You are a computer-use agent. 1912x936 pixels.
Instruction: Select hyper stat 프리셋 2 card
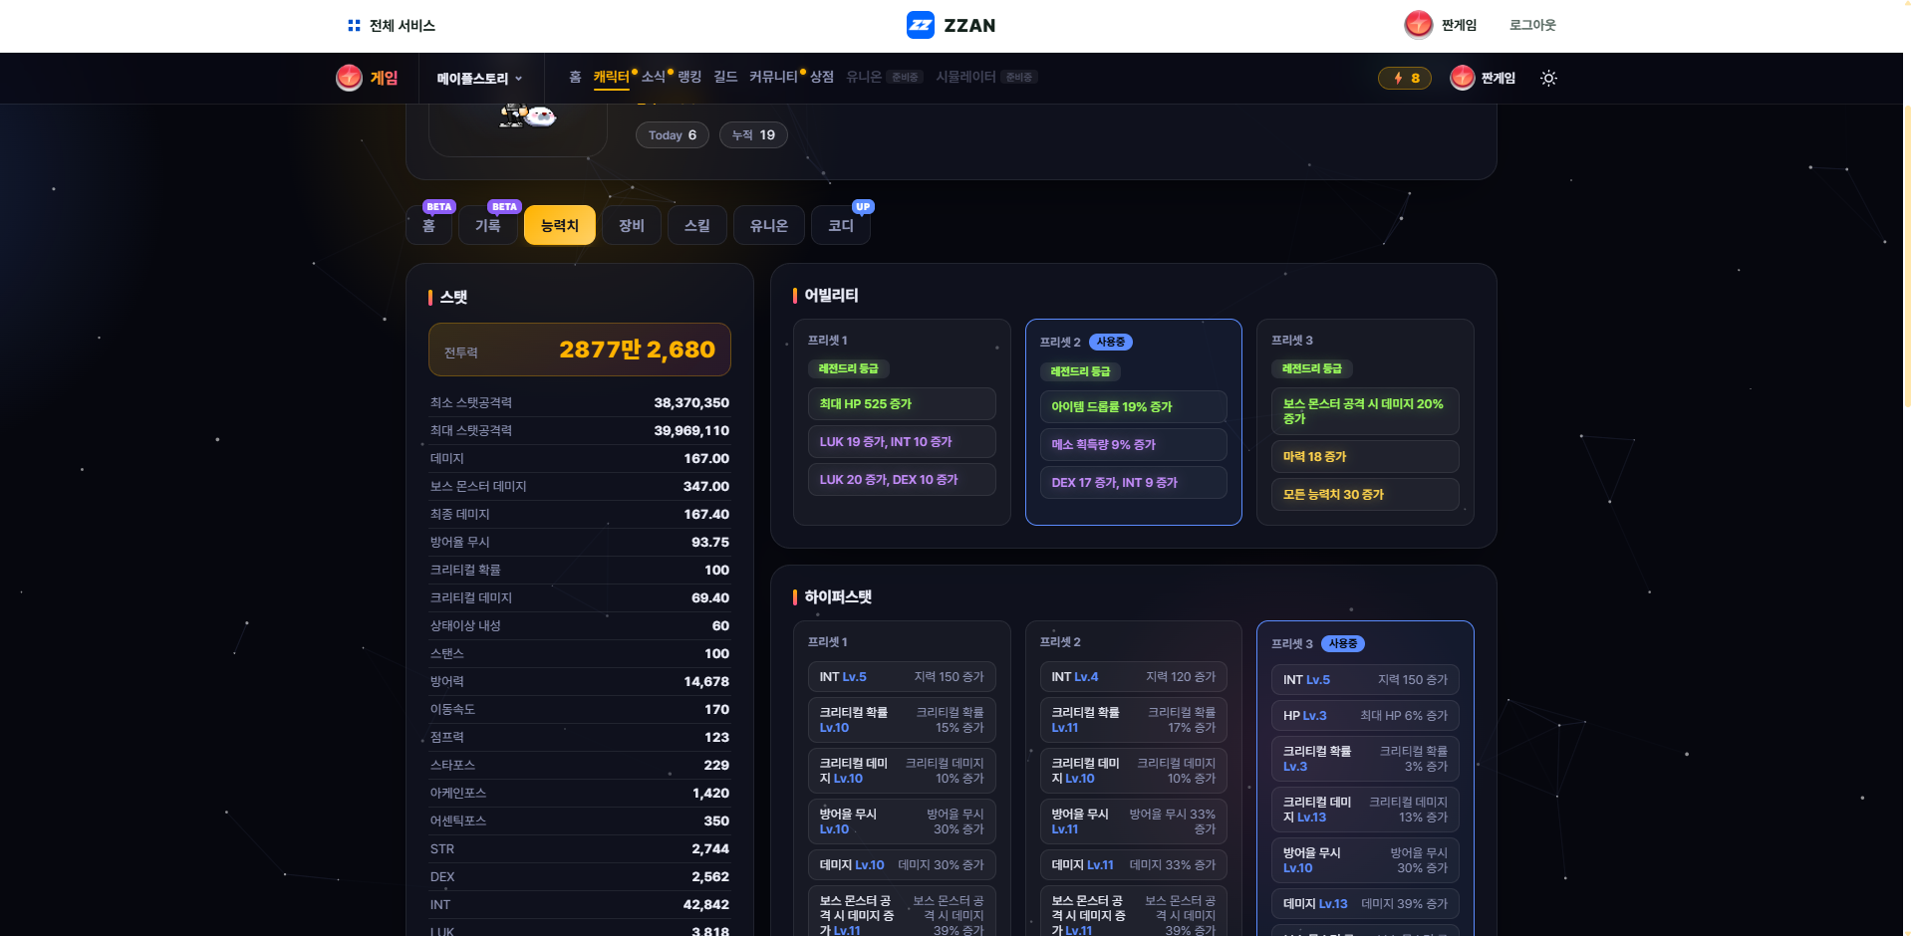tap(1134, 779)
